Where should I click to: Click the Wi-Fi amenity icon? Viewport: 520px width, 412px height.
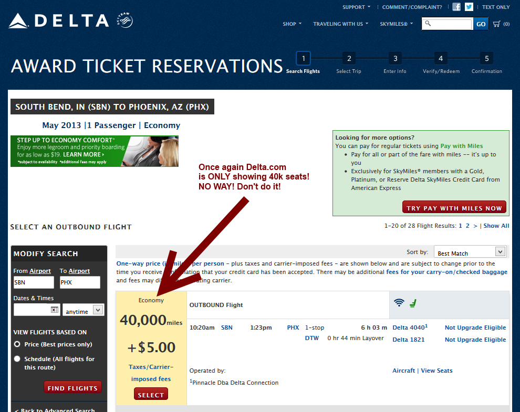click(x=399, y=303)
